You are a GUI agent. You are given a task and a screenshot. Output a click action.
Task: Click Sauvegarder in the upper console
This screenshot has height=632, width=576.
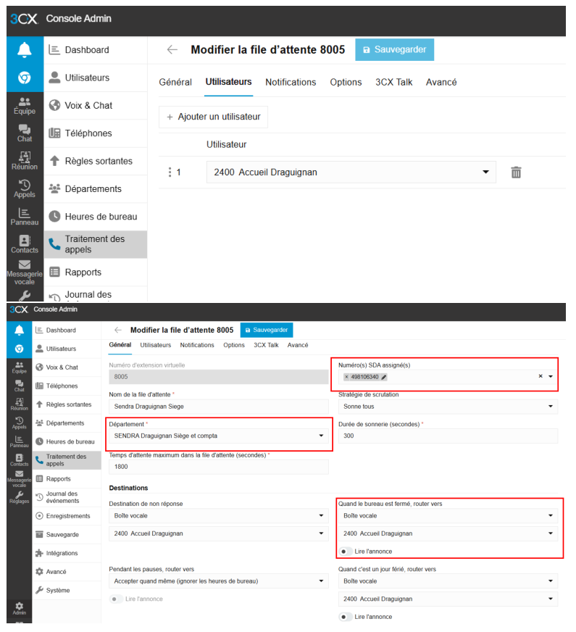[394, 49]
